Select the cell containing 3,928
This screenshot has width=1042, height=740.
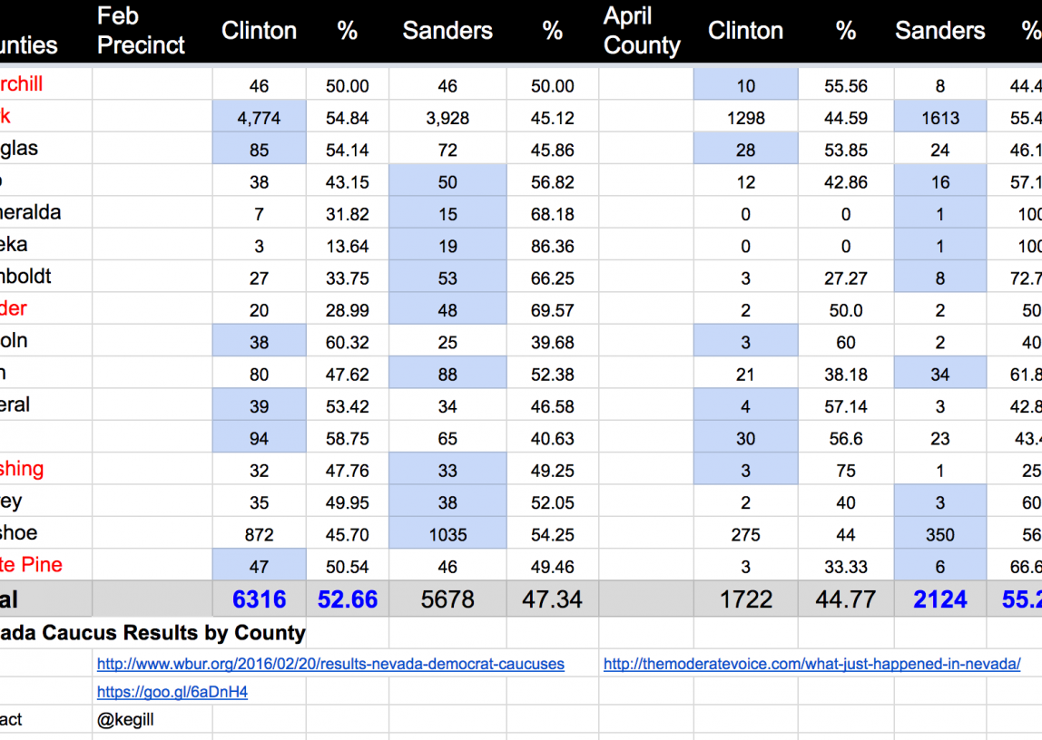click(447, 118)
